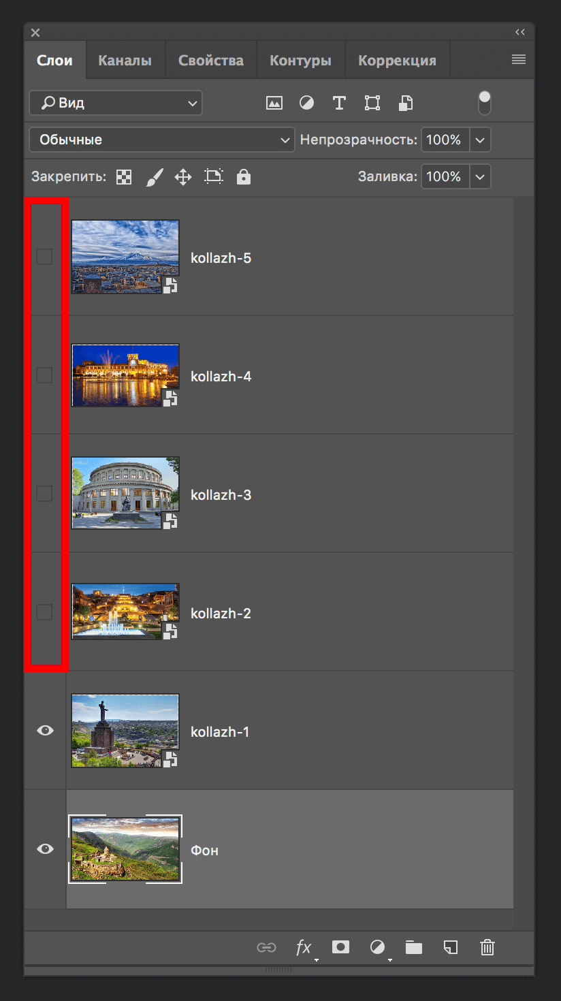561x1001 pixels.
Task: Show the kollazh-5 layer
Action: tap(44, 257)
